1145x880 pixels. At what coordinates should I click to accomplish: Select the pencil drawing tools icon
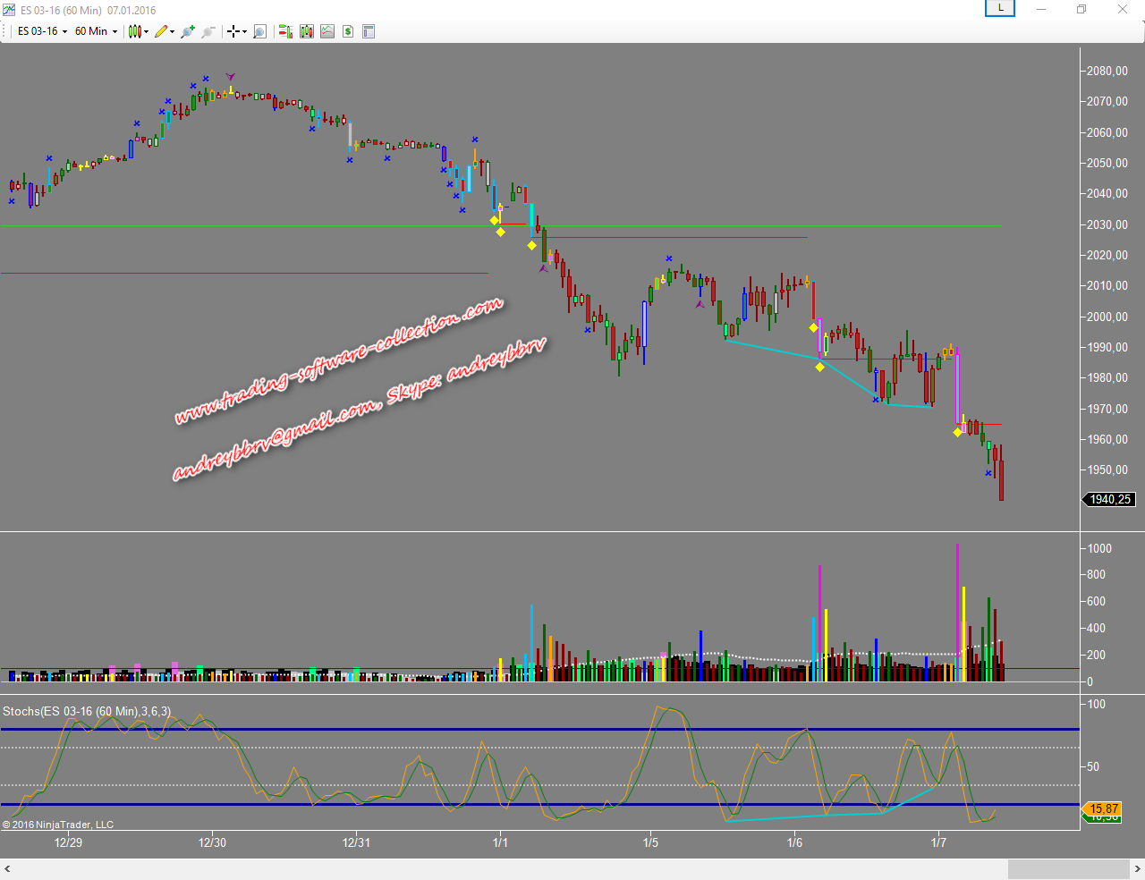(161, 31)
